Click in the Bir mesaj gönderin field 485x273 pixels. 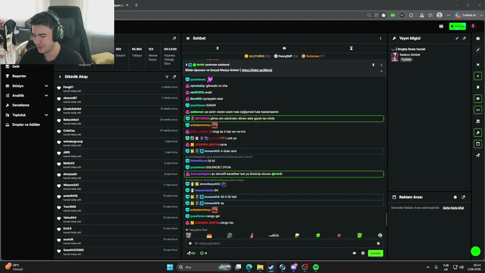284,243
